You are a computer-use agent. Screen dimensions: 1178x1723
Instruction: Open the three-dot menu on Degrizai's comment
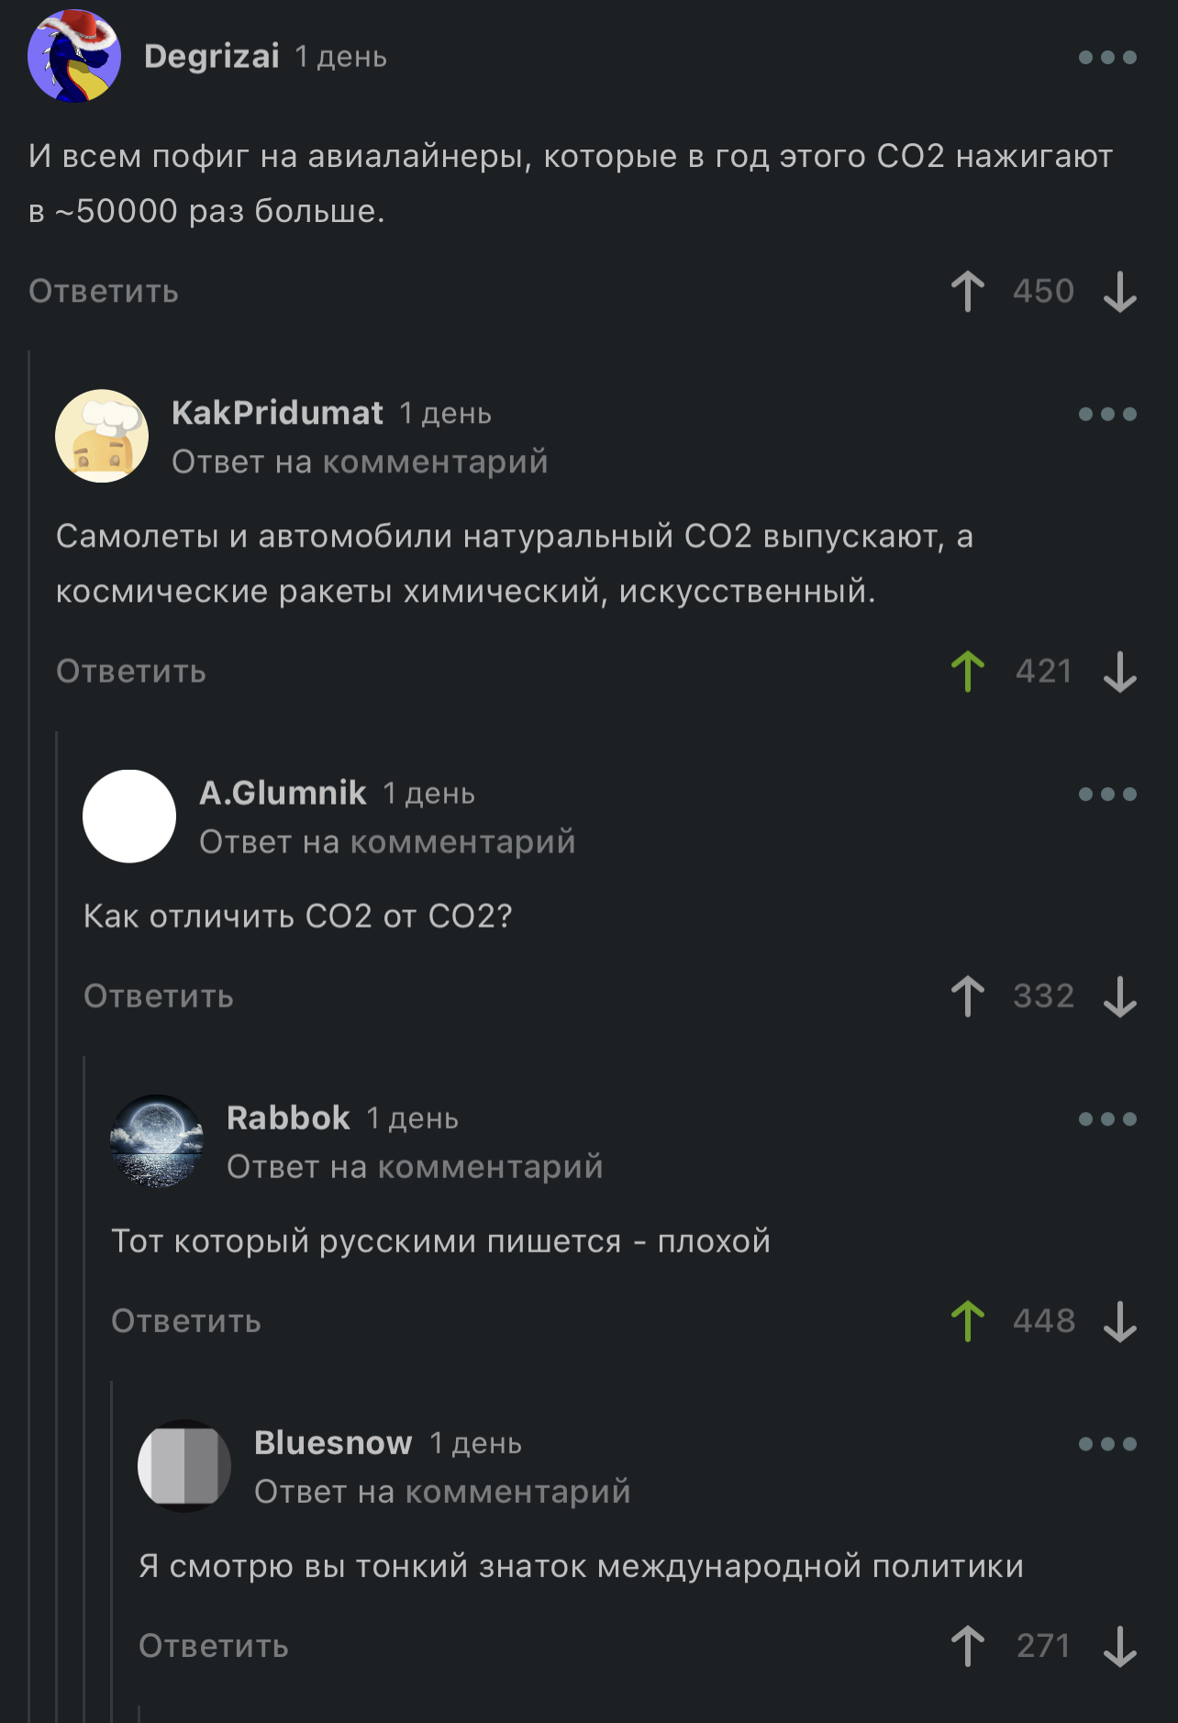(x=1107, y=57)
